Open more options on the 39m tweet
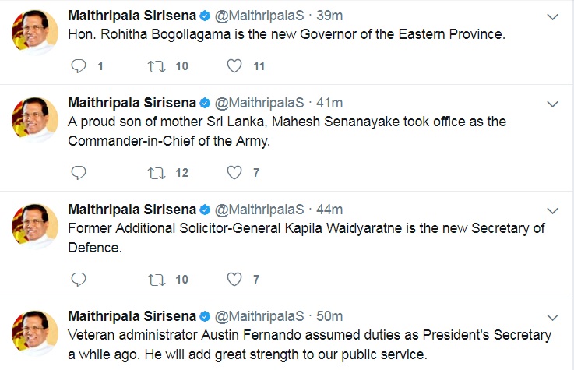The image size is (574, 370). [552, 17]
